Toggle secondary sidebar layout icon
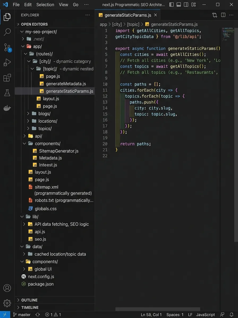The width and height of the screenshot is (238, 318). coord(186,4)
